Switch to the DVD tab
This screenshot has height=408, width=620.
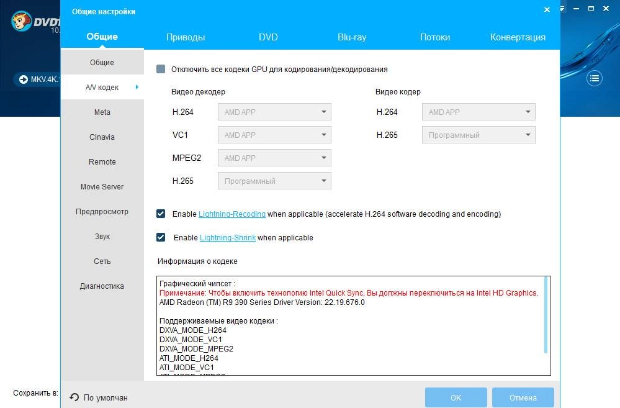pyautogui.click(x=268, y=37)
